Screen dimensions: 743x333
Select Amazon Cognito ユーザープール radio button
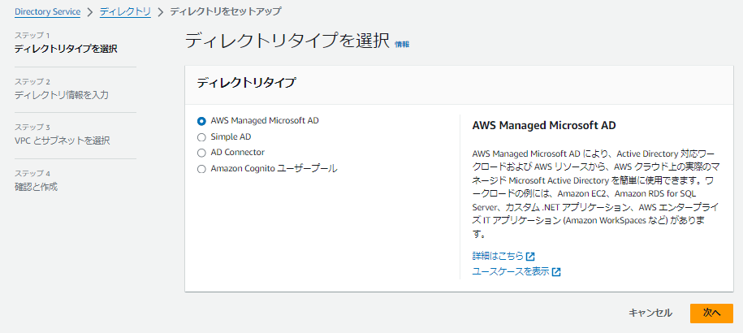[201, 169]
